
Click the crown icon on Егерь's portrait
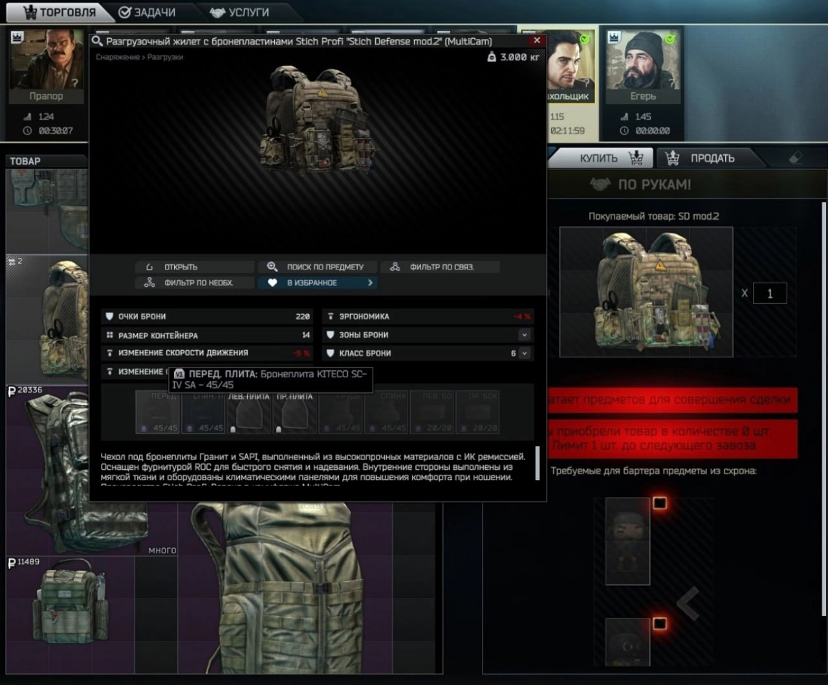[x=614, y=37]
